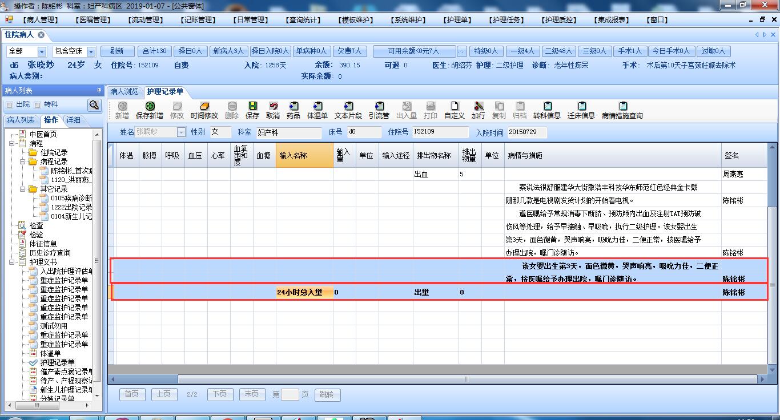780x420 pixels.
Task: Open 病情措施查询 query from toolbar
Action: pyautogui.click(x=622, y=106)
